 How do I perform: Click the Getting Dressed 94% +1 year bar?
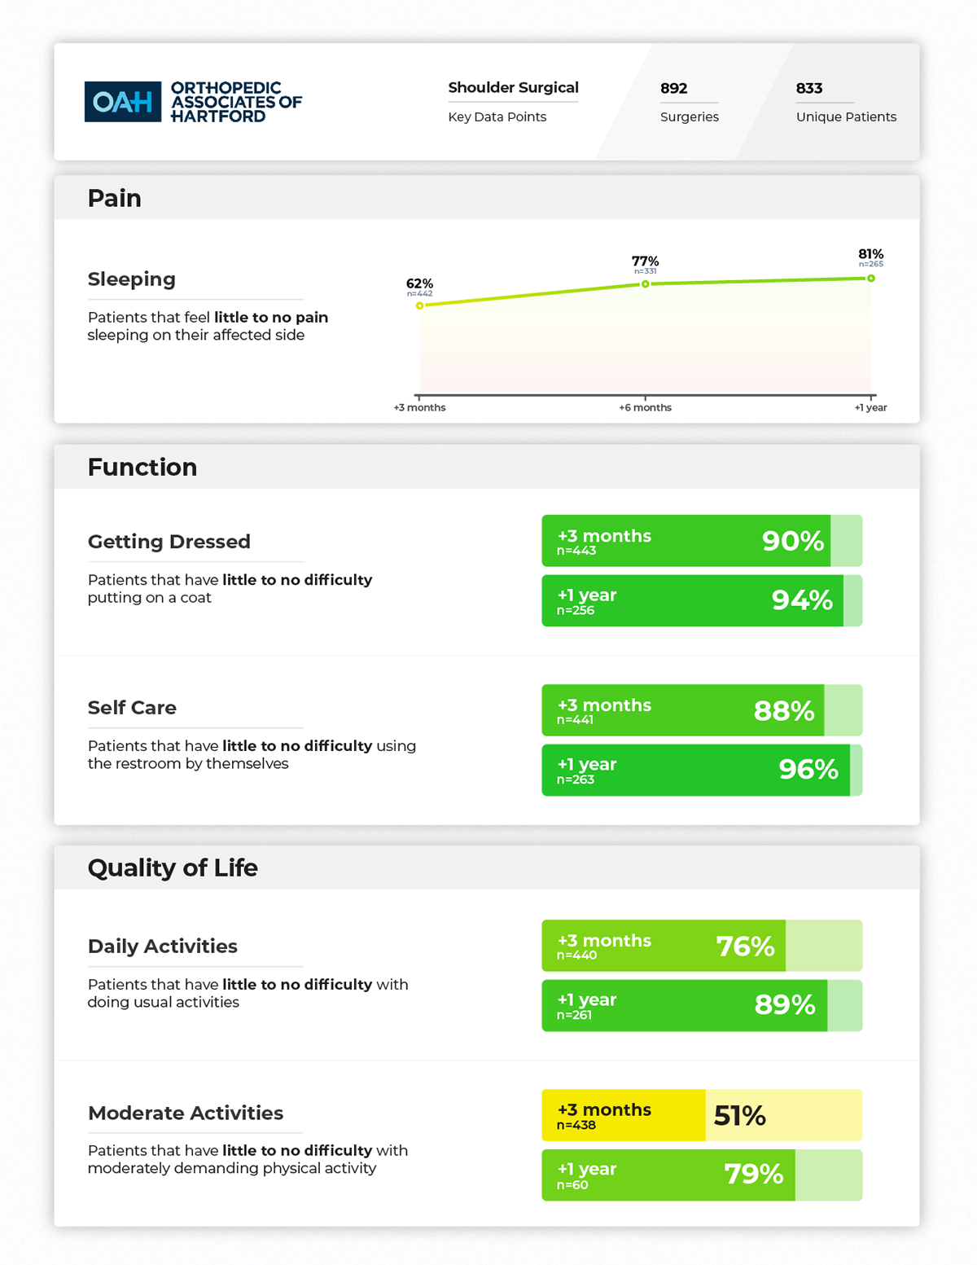[x=692, y=601]
